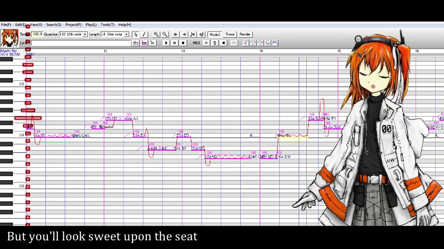Click the second envelope preset icon

tap(253, 43)
